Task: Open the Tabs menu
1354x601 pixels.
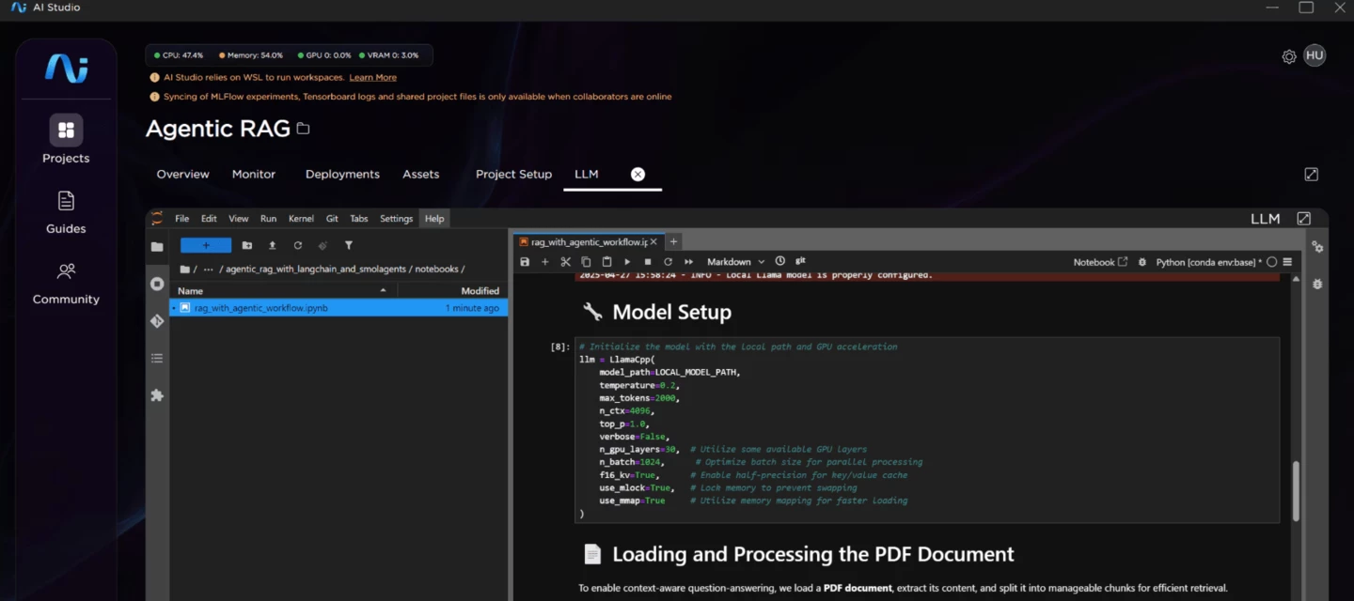Action: pyautogui.click(x=359, y=219)
